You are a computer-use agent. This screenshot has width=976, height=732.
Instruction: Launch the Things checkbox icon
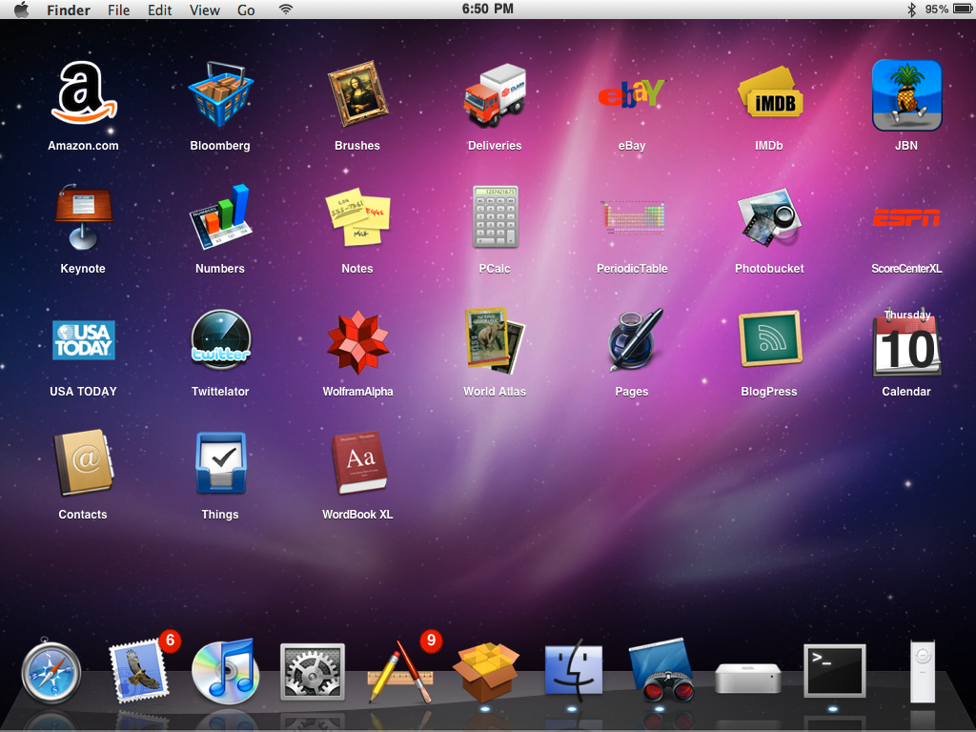click(x=221, y=464)
